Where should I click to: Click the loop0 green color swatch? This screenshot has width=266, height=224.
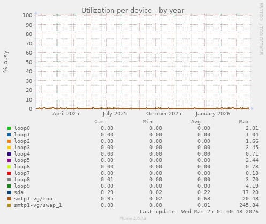tap(9, 128)
